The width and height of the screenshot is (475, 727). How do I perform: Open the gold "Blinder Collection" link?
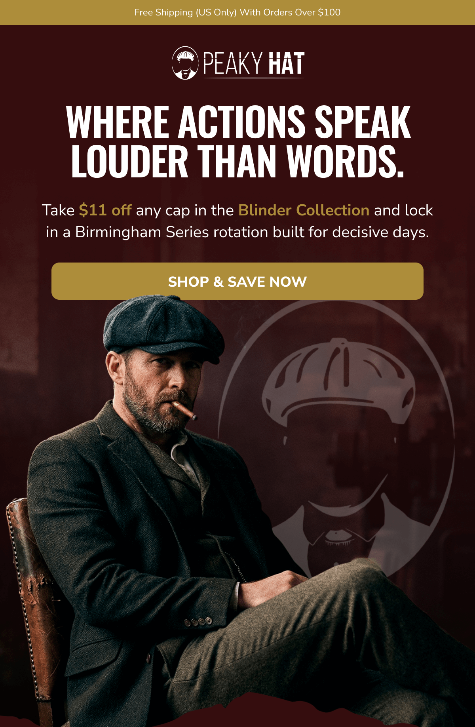click(304, 210)
